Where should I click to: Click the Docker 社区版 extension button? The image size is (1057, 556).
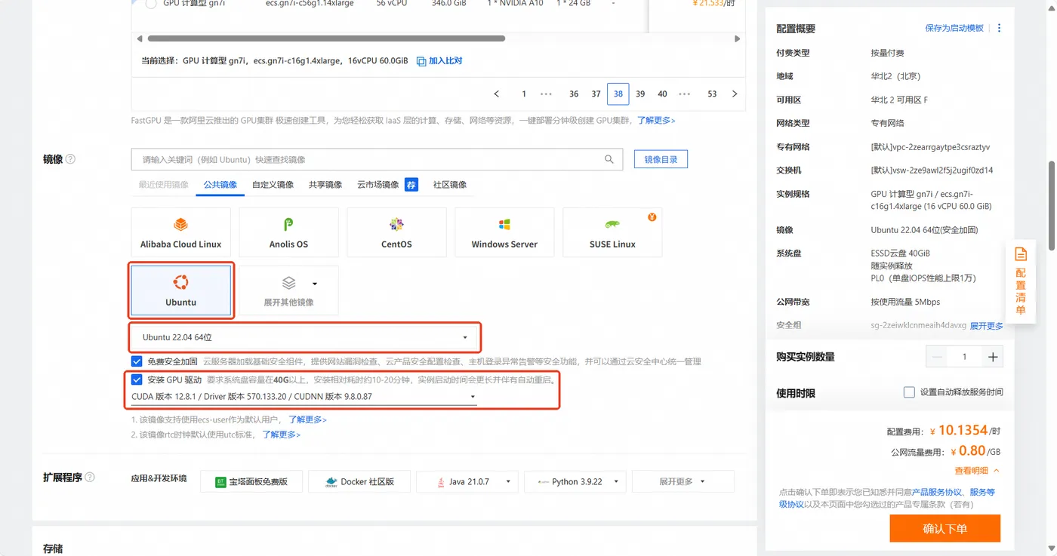click(359, 481)
